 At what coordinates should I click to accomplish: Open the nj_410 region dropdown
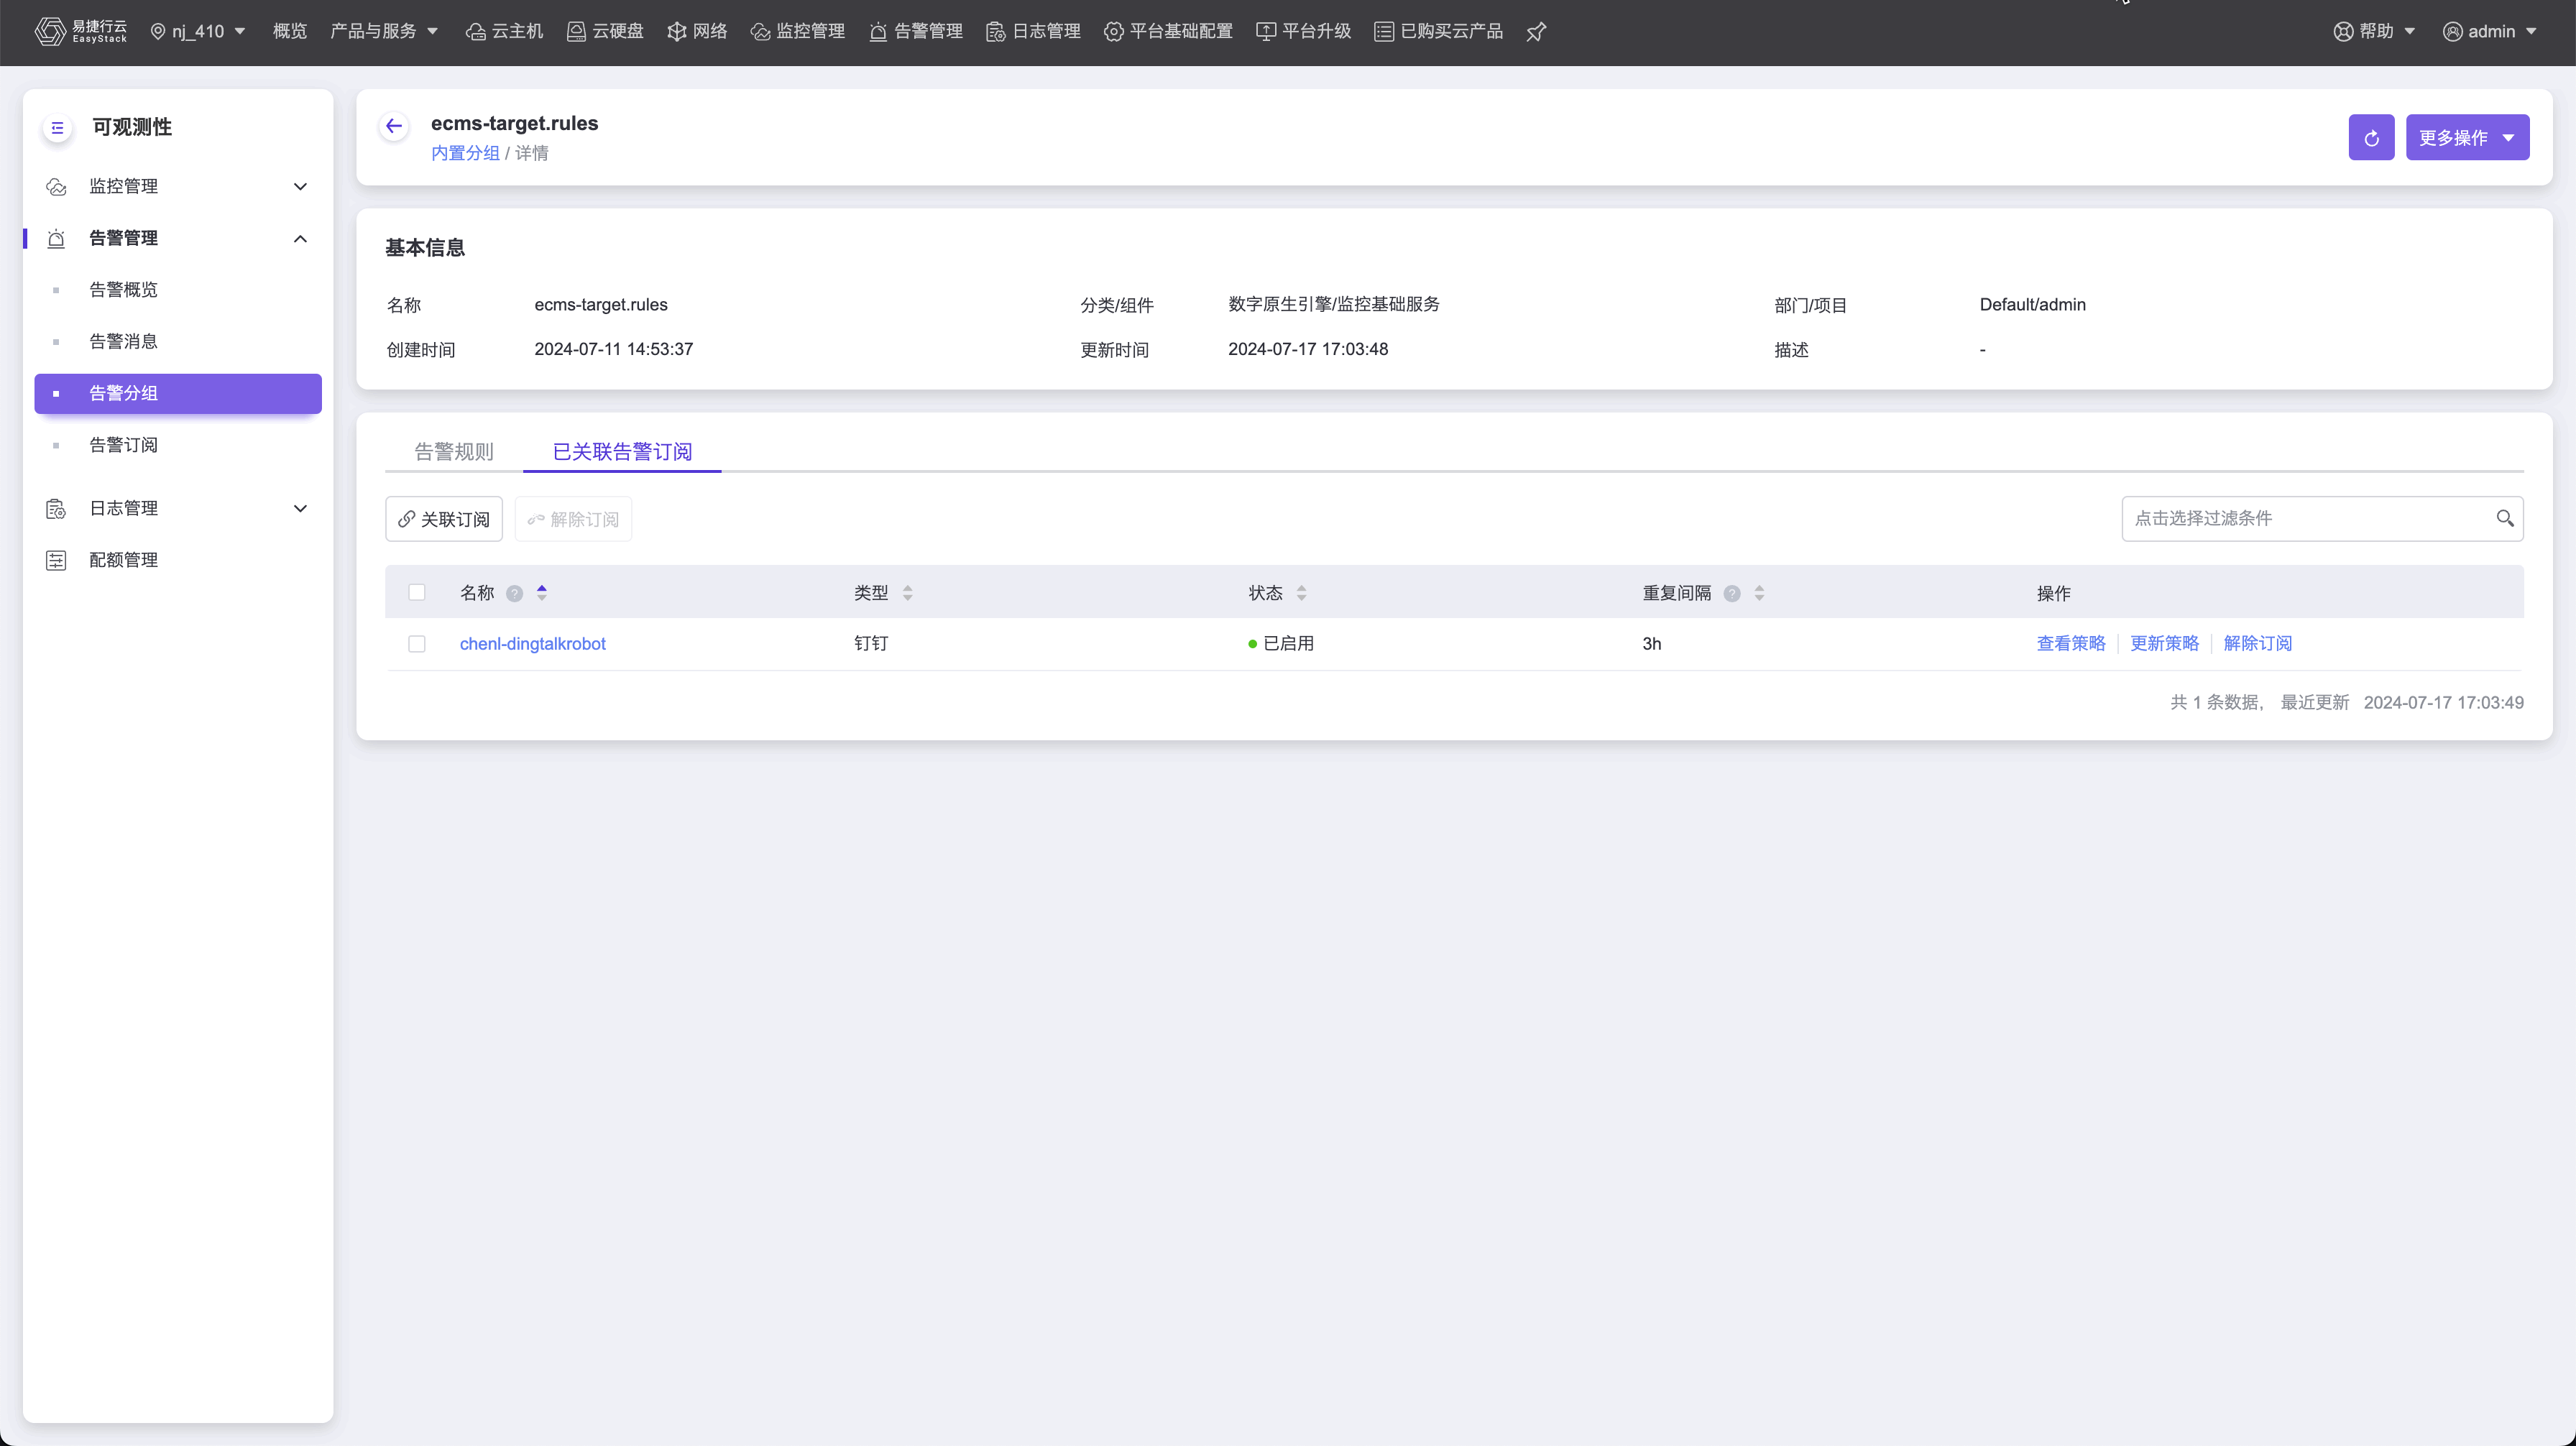coord(198,32)
